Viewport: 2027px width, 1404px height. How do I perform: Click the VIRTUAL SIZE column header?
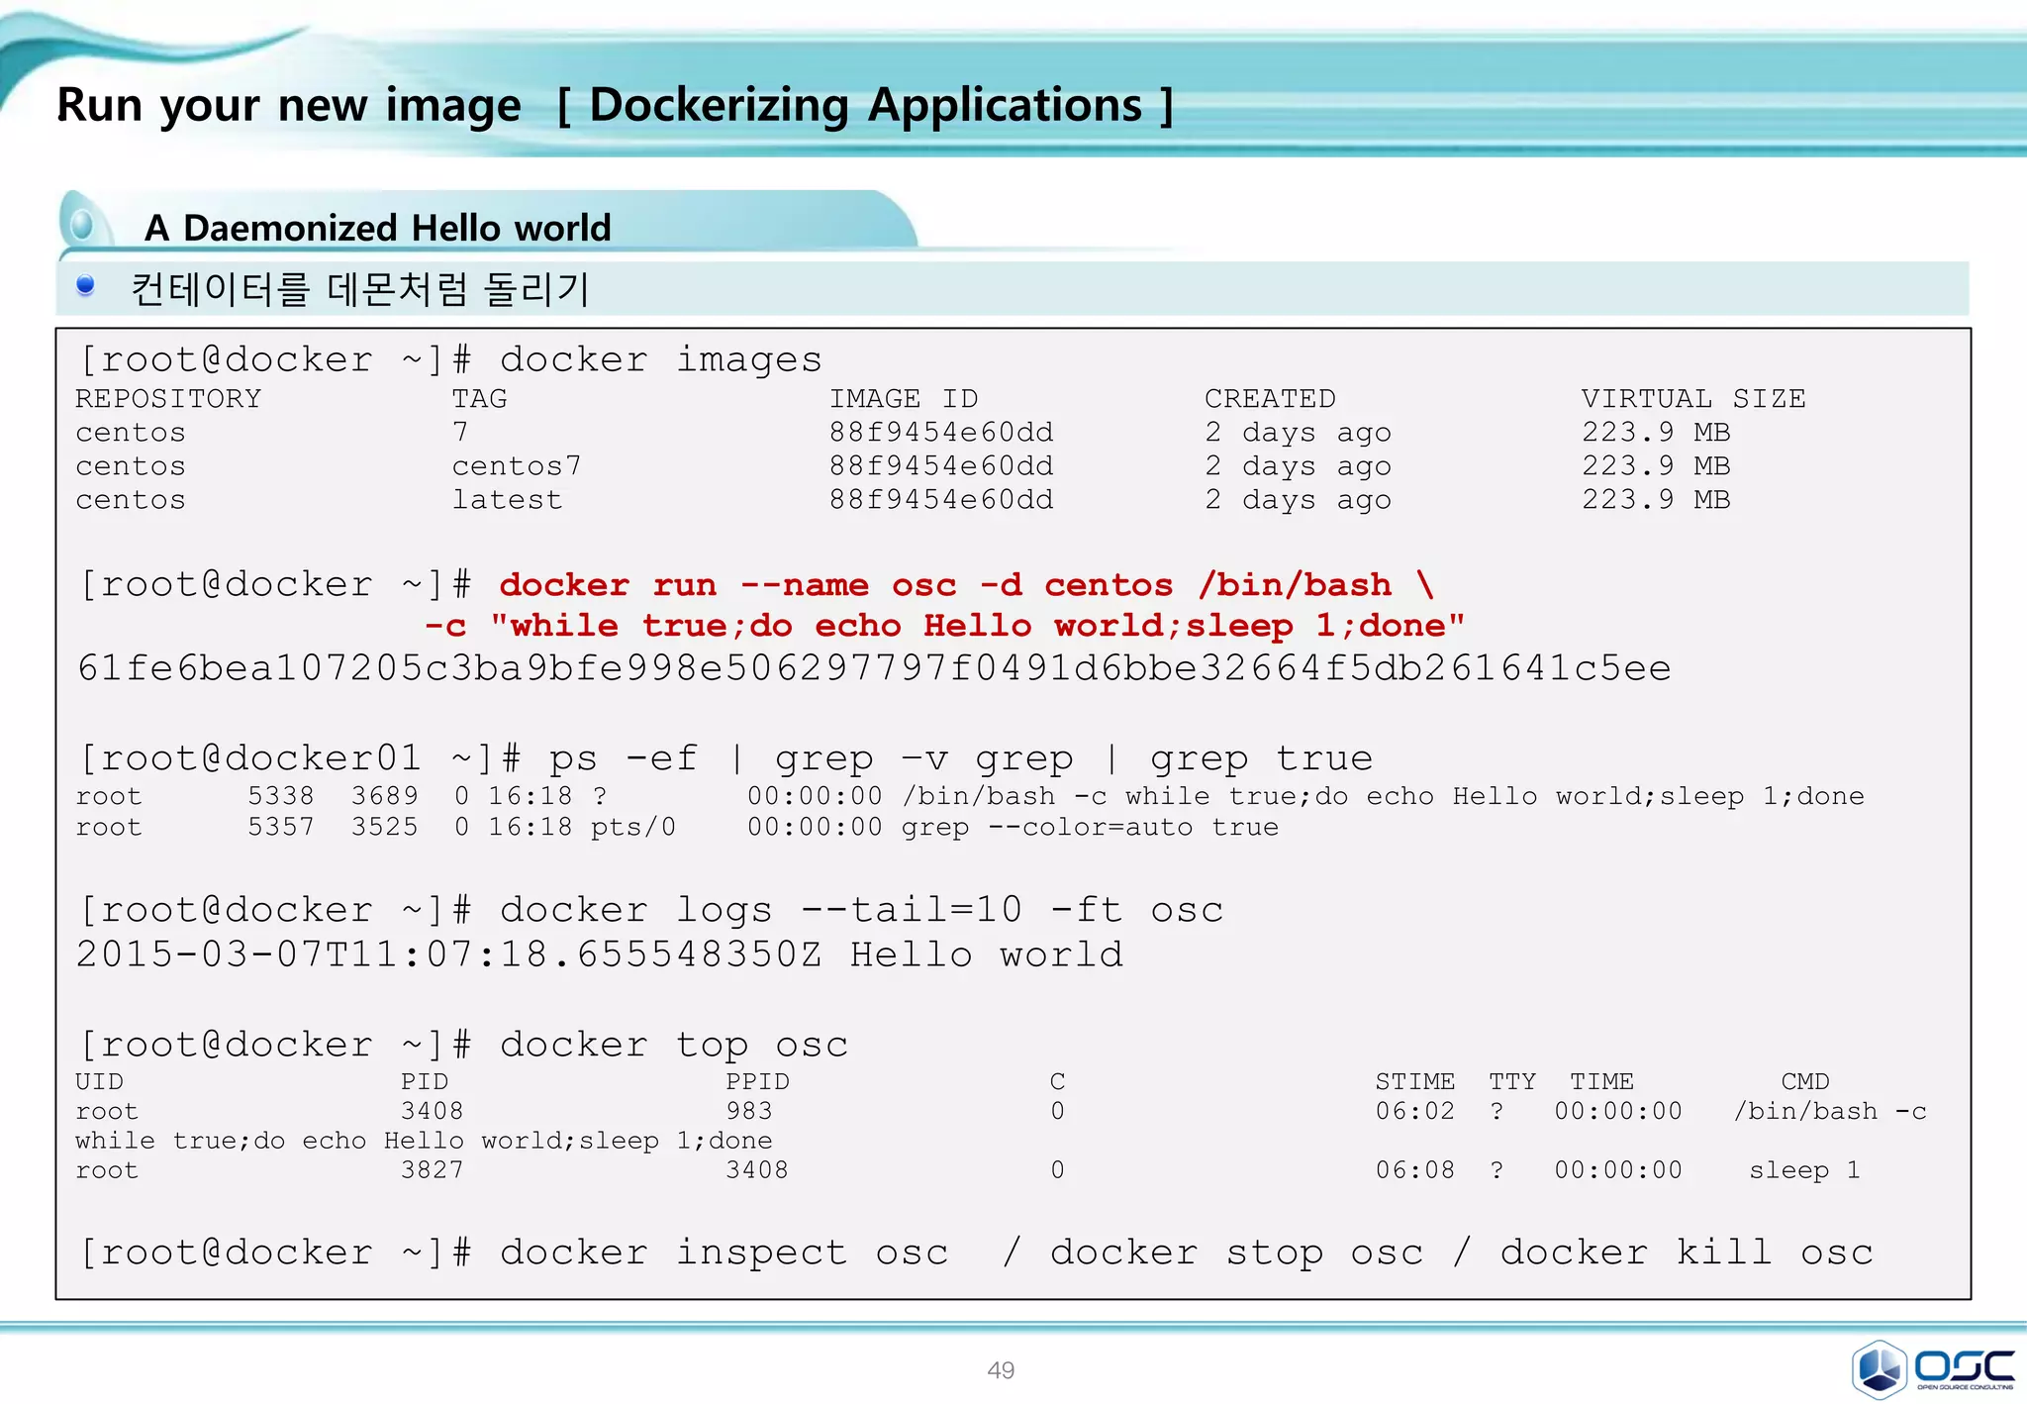tap(1692, 399)
